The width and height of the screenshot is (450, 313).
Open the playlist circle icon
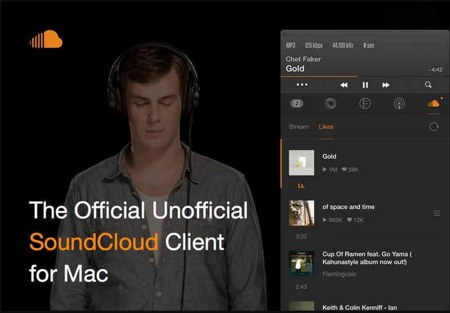tap(365, 104)
